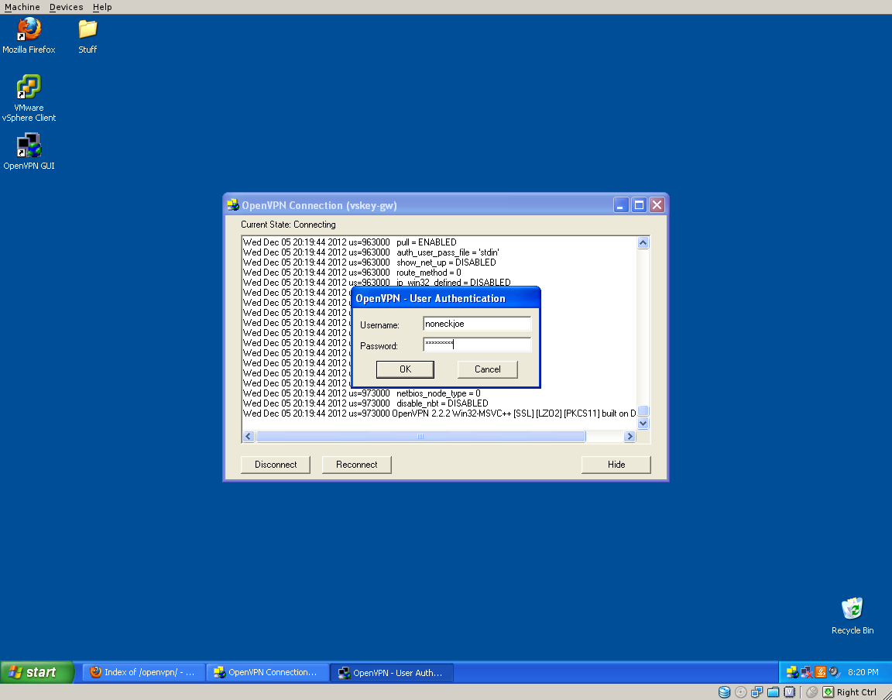Open the Help menu

(102, 7)
